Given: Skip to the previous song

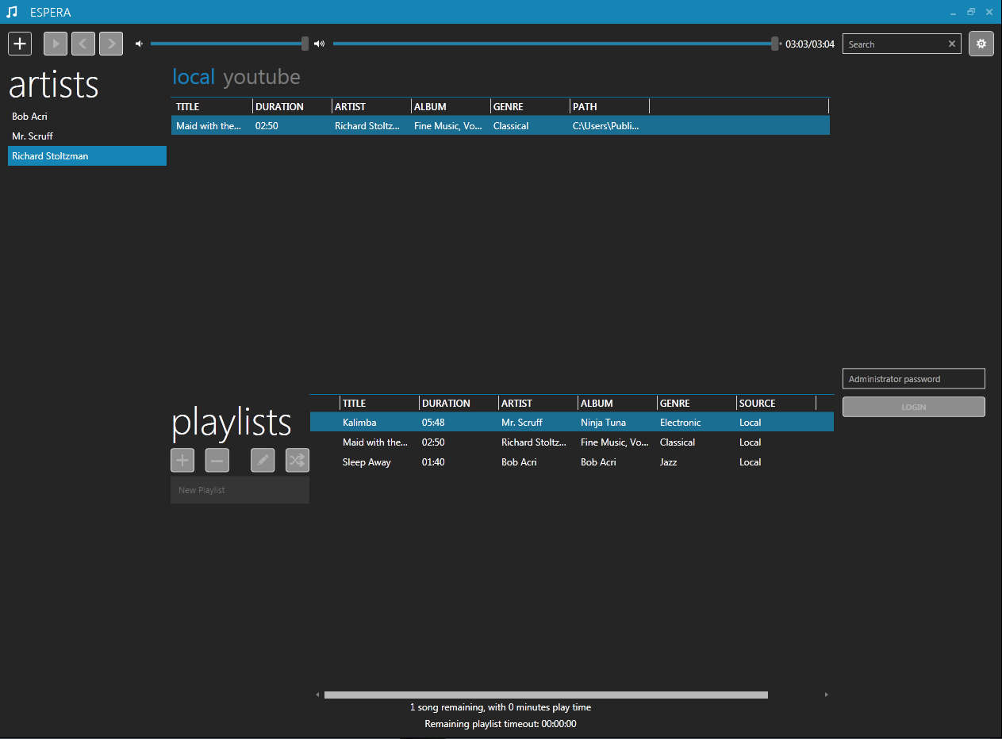Looking at the screenshot, I should pyautogui.click(x=83, y=44).
